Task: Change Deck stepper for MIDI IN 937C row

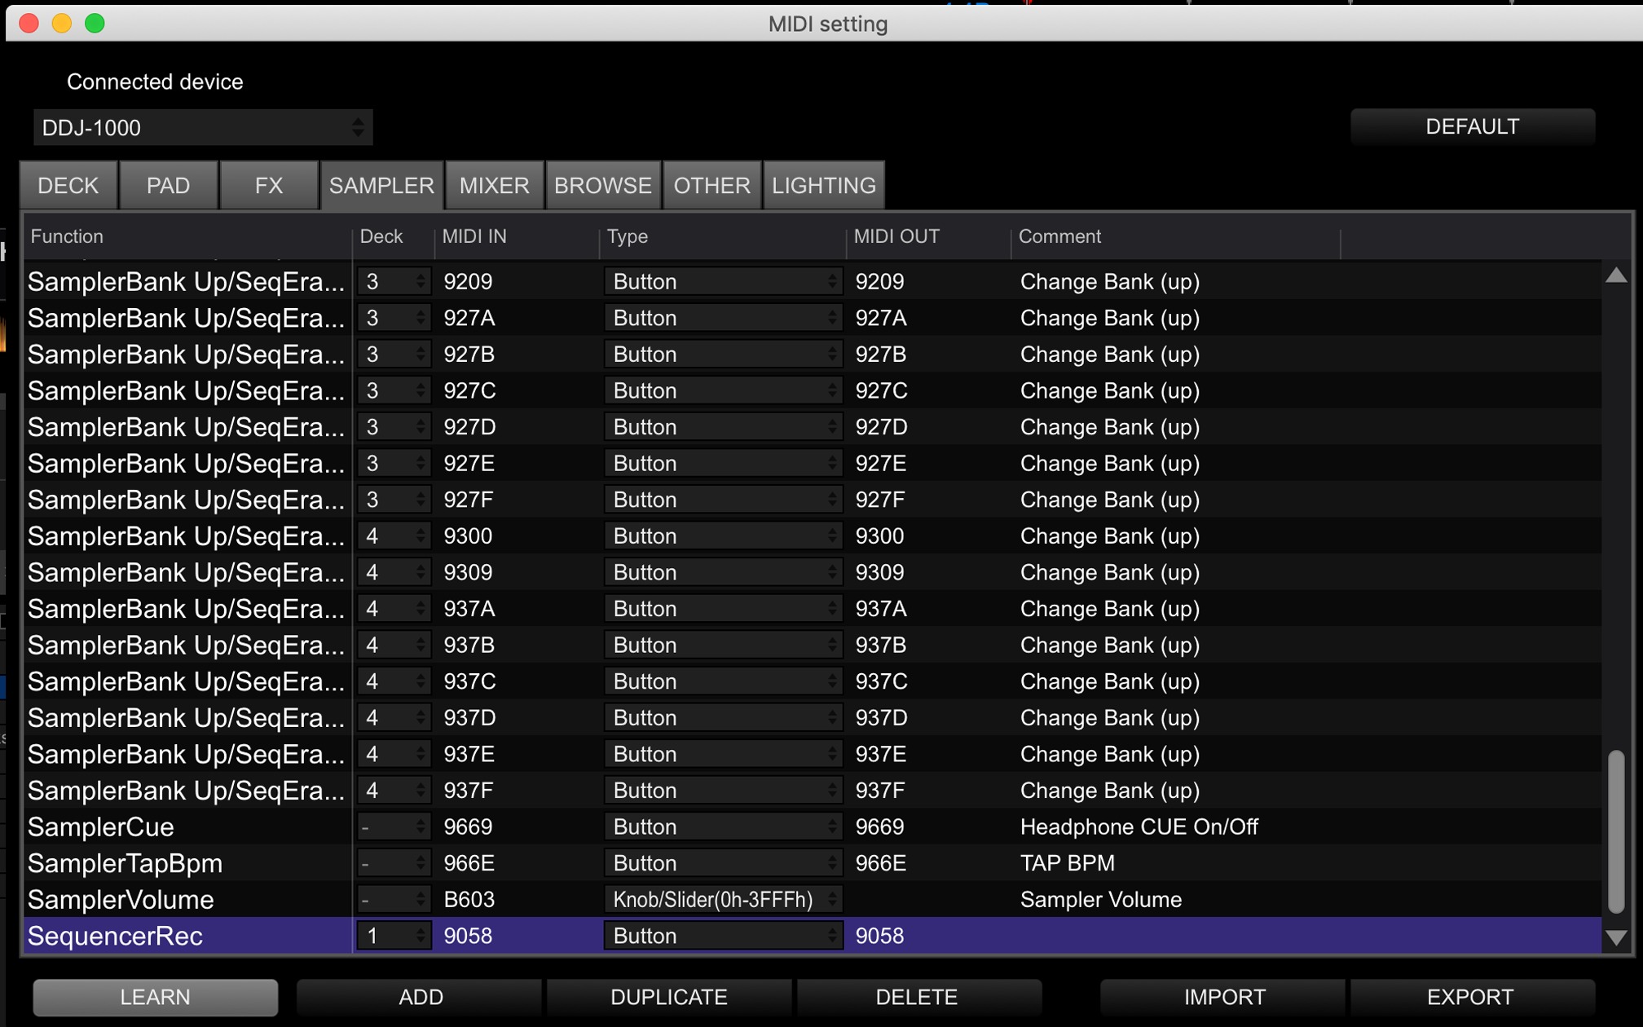Action: pos(394,681)
